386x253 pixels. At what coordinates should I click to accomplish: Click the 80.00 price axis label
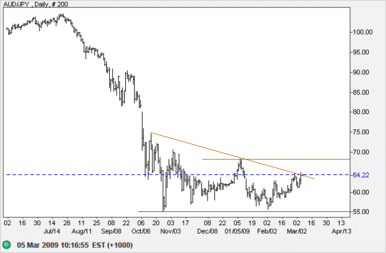point(361,112)
